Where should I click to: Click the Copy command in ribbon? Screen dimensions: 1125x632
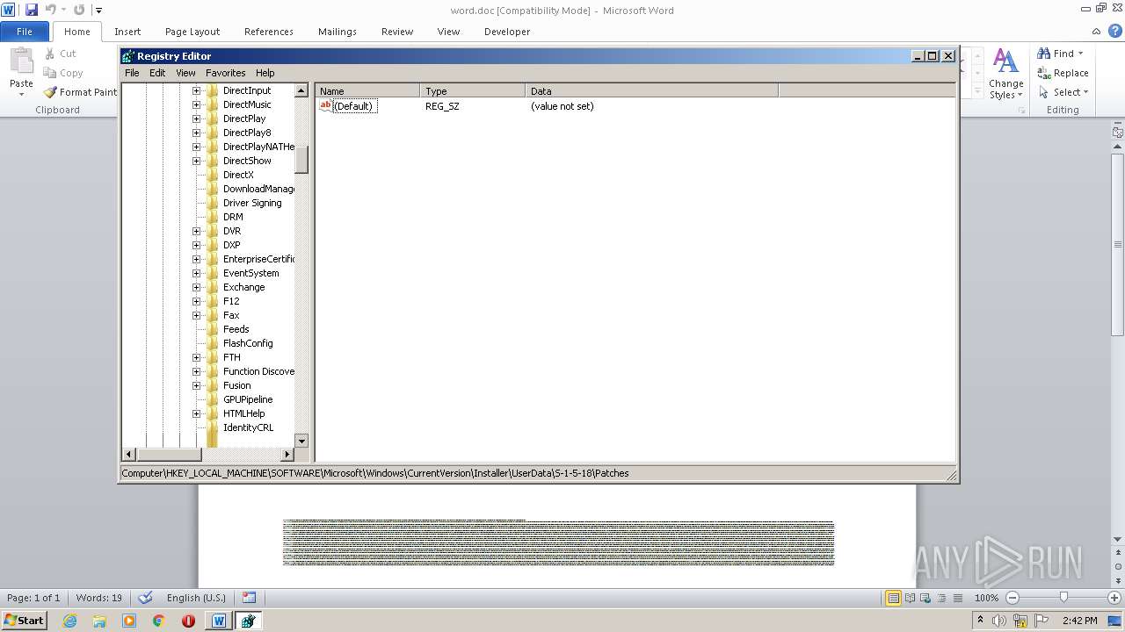pos(63,73)
